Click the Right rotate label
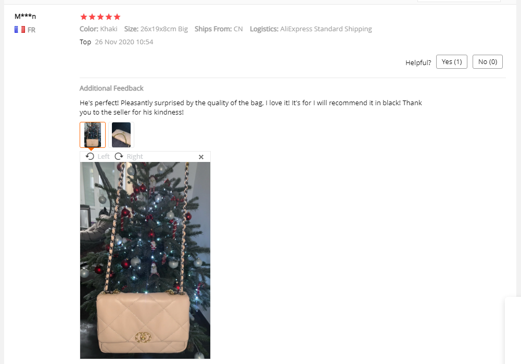This screenshot has width=521, height=364. tap(135, 157)
